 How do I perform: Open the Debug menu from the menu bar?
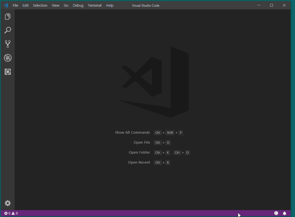(x=78, y=5)
